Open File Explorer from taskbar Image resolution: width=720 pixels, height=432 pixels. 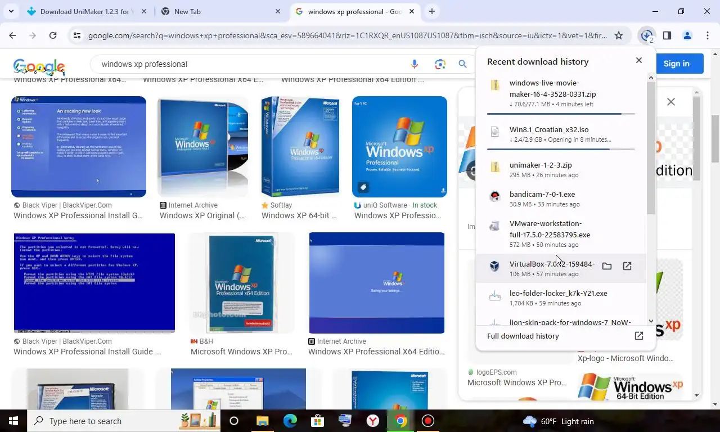pyautogui.click(x=263, y=421)
